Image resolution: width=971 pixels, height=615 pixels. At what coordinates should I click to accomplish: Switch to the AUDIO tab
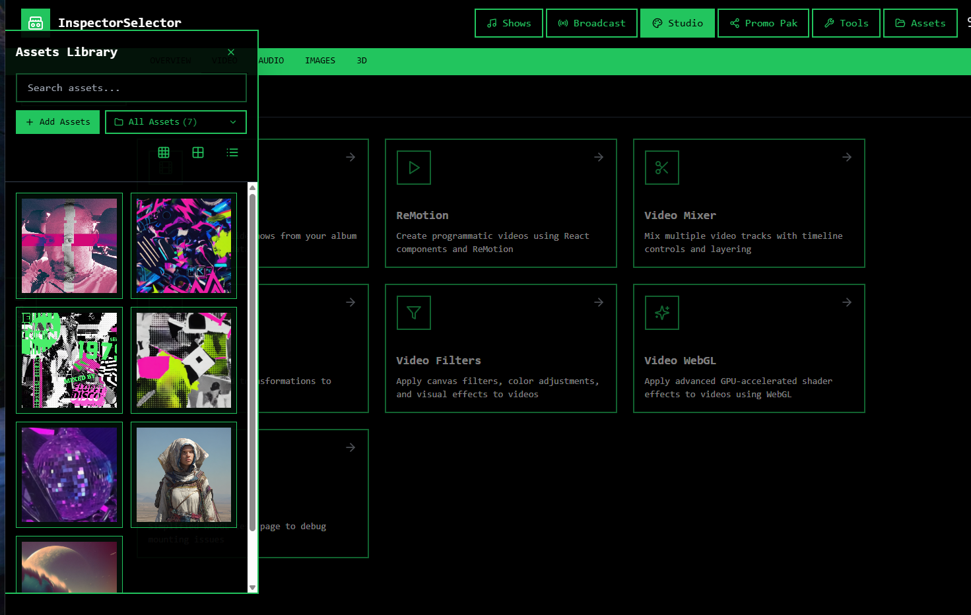[x=271, y=61]
